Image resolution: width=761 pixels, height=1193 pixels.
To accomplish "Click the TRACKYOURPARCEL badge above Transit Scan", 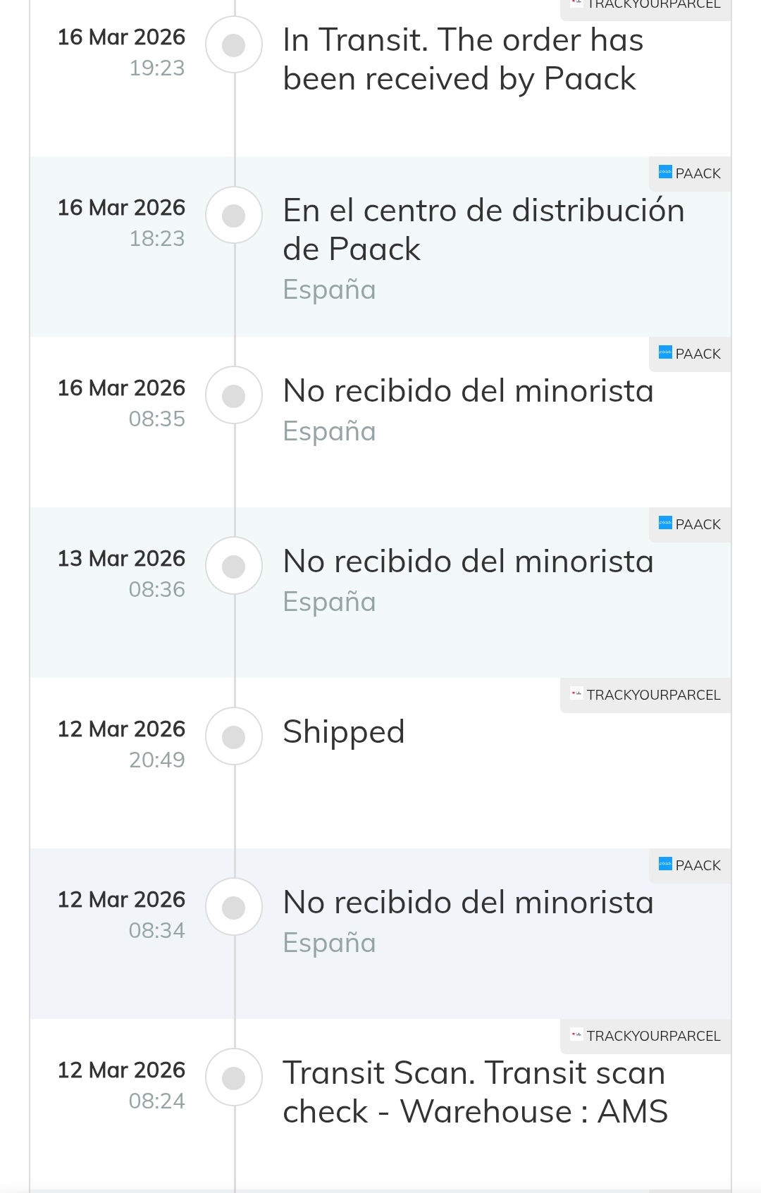I will (x=645, y=1036).
